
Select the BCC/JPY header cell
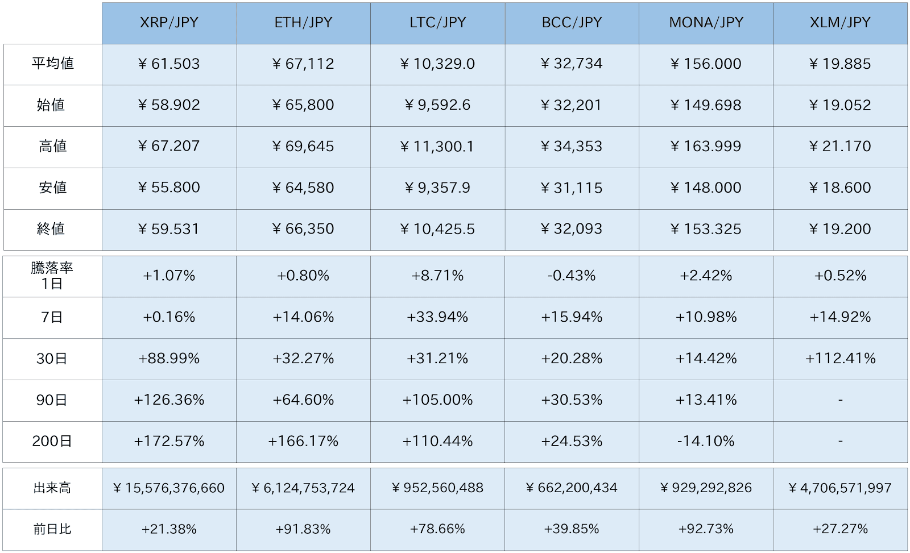pyautogui.click(x=572, y=23)
